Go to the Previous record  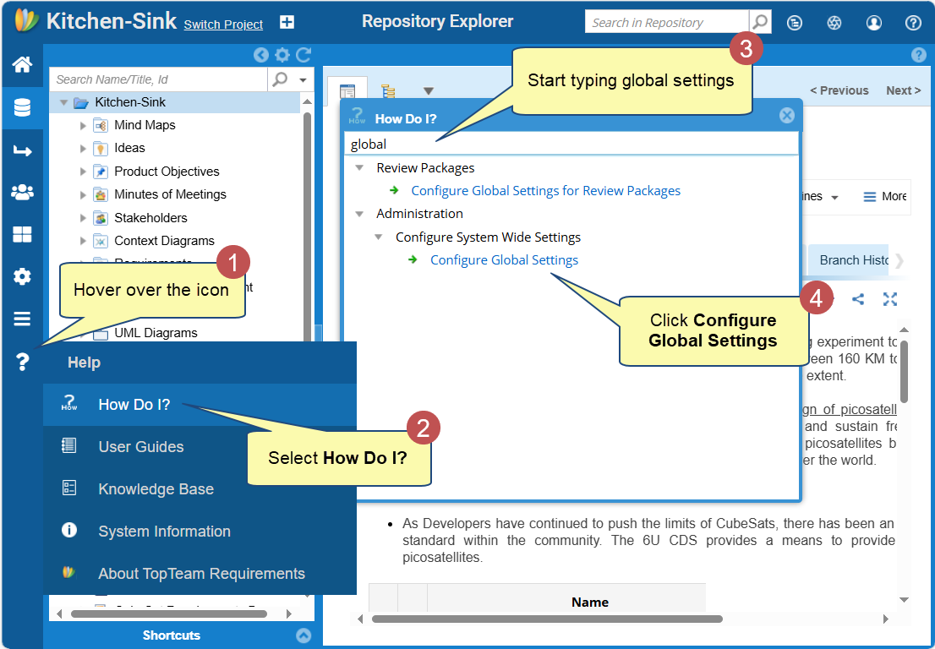[x=839, y=90]
